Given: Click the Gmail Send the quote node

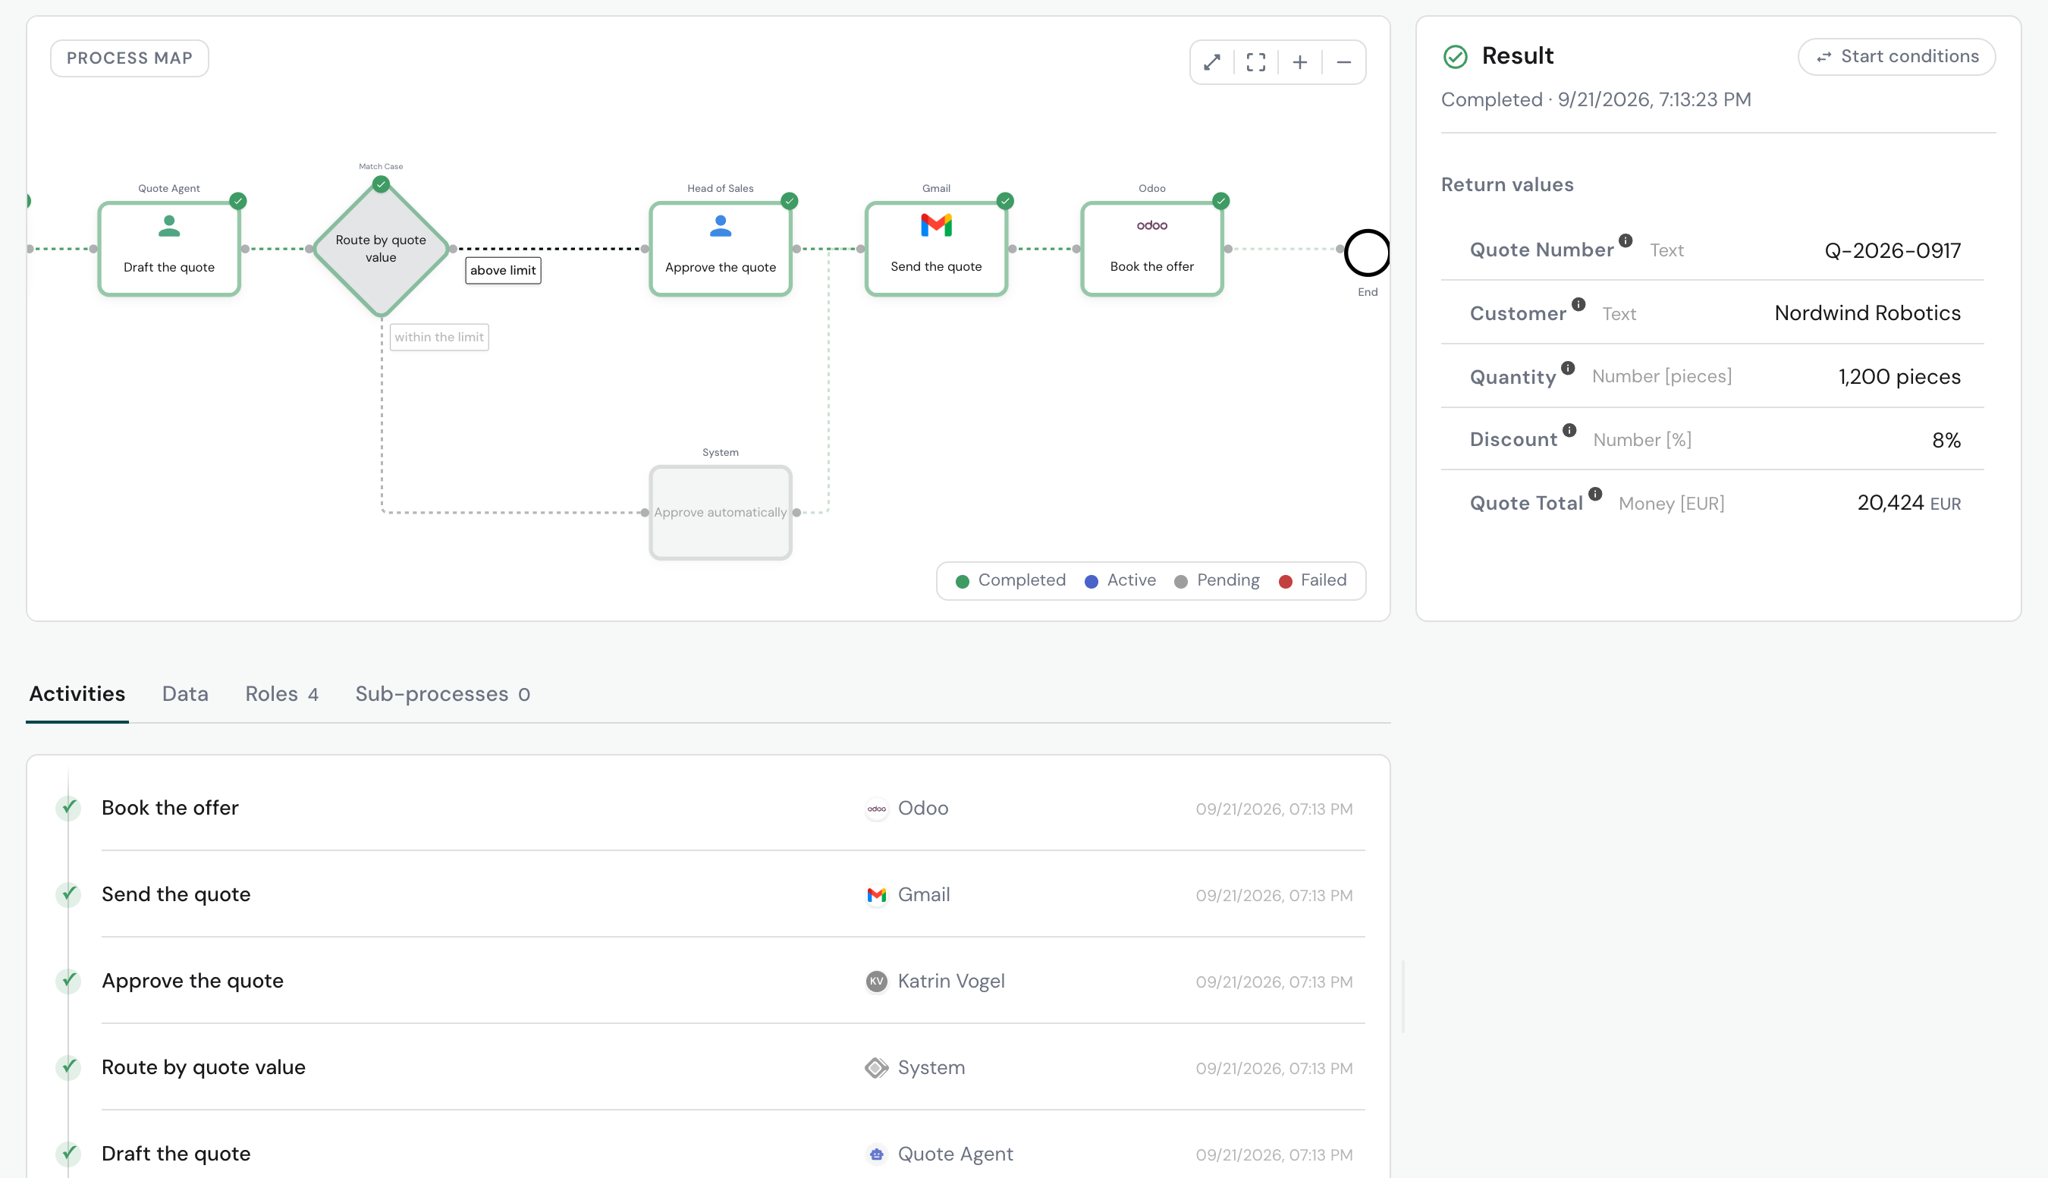Looking at the screenshot, I should tap(936, 248).
